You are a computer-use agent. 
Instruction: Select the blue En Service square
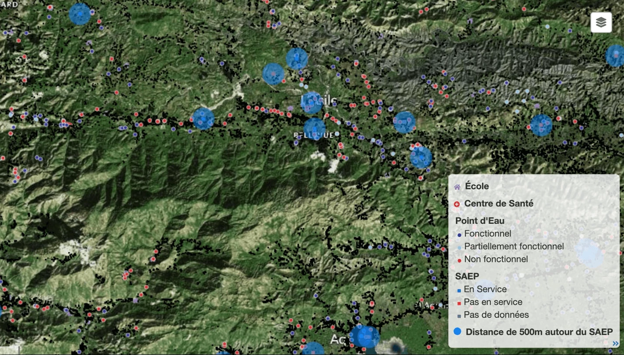(x=459, y=290)
